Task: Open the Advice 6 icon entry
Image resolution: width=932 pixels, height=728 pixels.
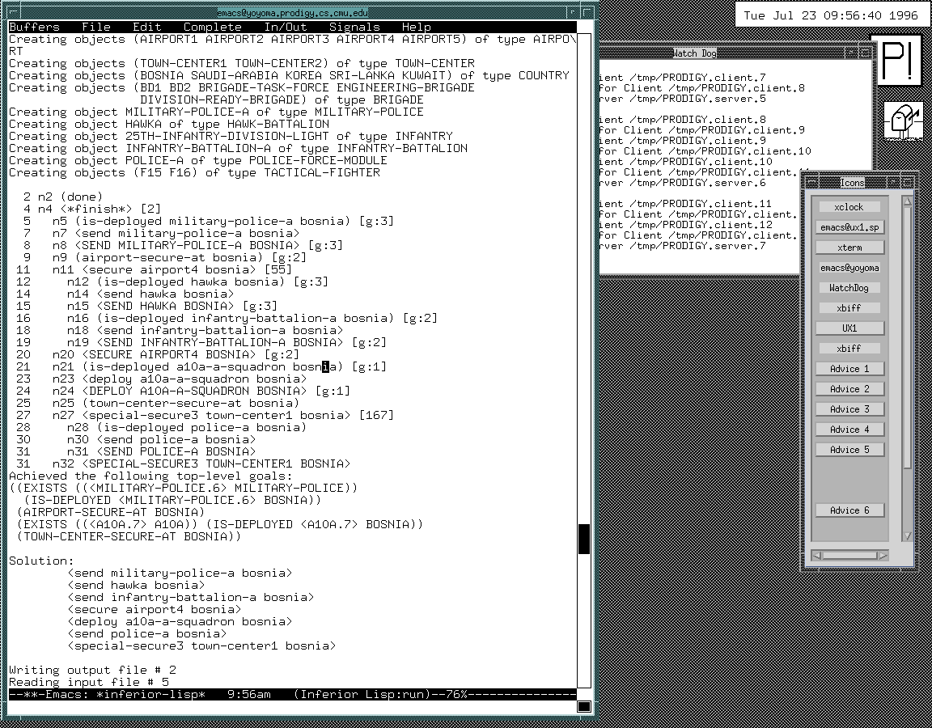Action: (849, 510)
